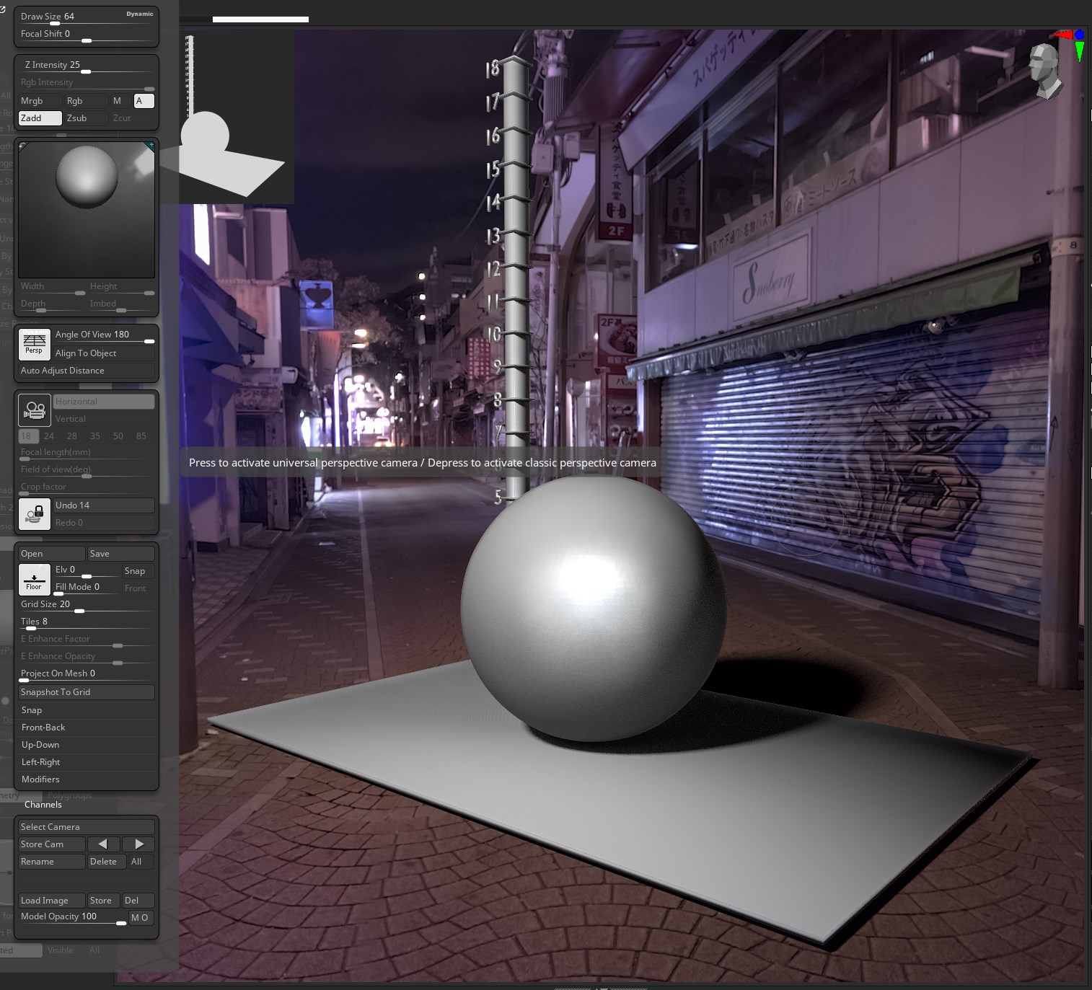Expand the Channels section

pyautogui.click(x=43, y=804)
